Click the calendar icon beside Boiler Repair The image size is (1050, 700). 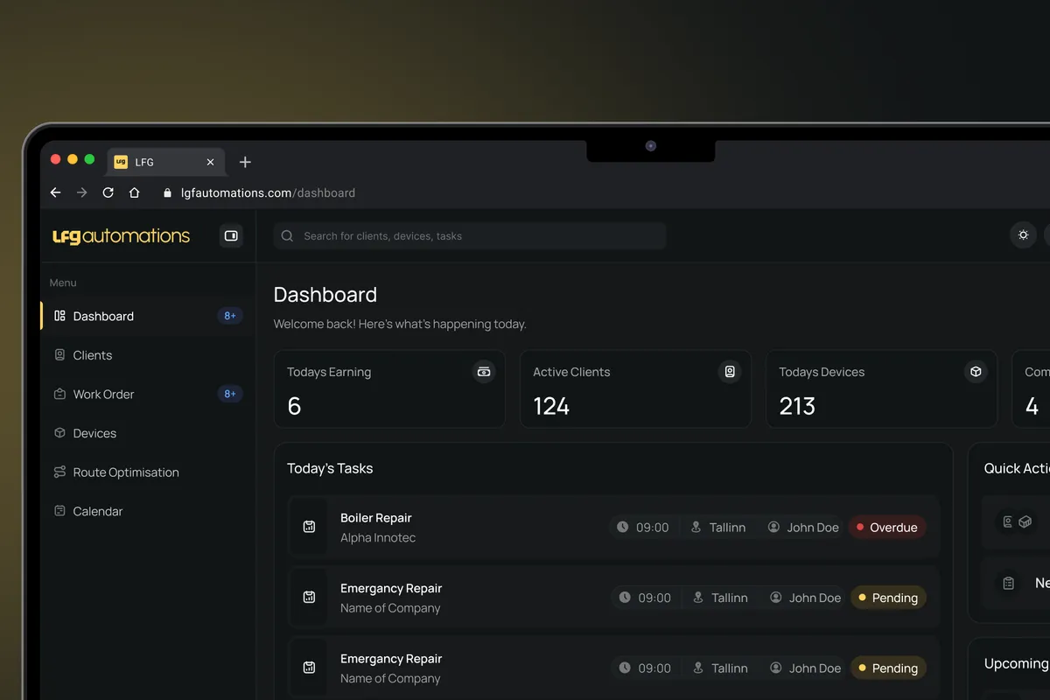pos(309,527)
